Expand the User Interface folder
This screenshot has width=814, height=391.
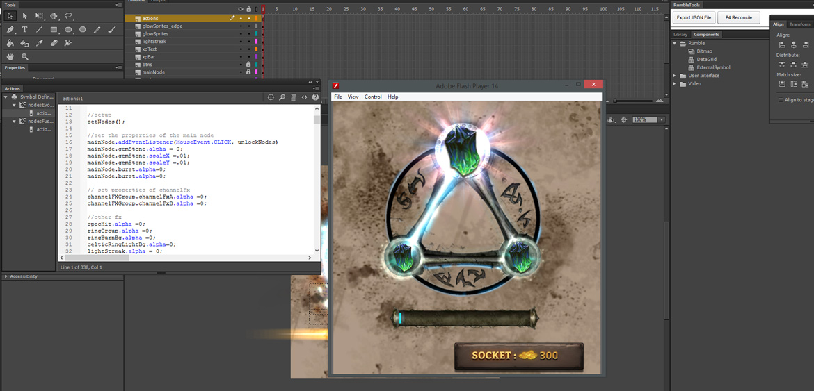674,76
